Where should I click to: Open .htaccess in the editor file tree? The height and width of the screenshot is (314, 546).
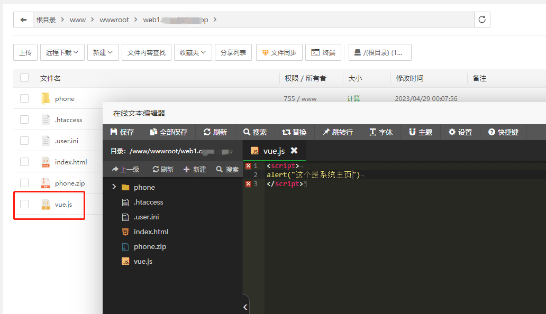coord(148,202)
